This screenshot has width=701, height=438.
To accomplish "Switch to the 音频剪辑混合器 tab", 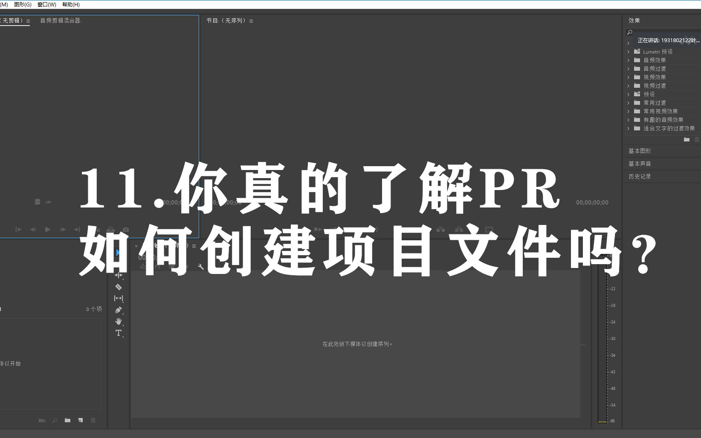I will pyautogui.click(x=61, y=20).
